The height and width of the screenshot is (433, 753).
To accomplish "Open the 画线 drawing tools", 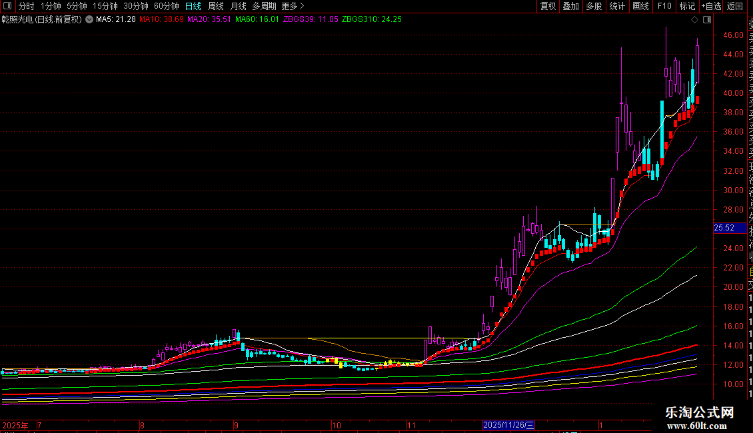I will click(x=640, y=6).
